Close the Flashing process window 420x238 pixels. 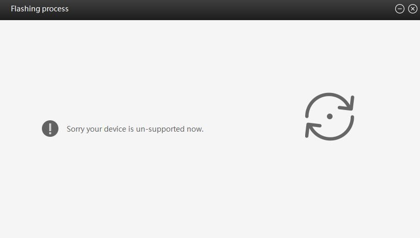(413, 9)
